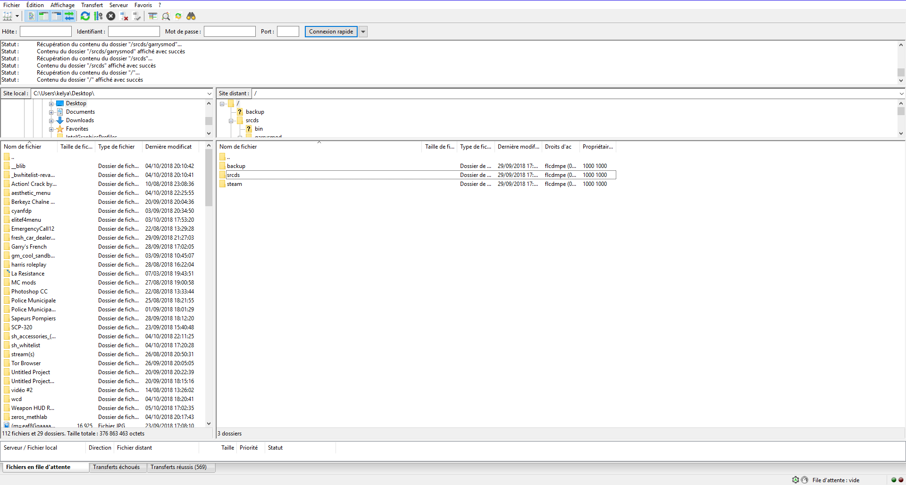Open the Site Manager icon
Screen dimensions: 906x485
click(8, 16)
